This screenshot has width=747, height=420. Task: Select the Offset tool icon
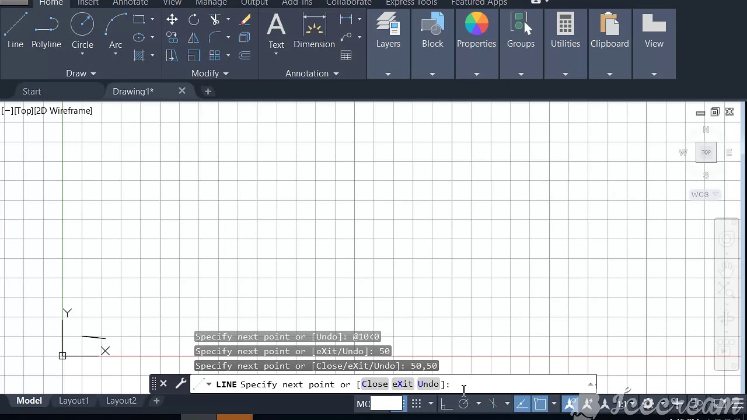click(x=245, y=55)
